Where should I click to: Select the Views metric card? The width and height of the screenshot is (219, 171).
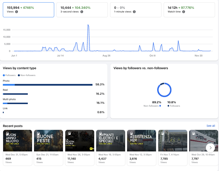(x=28, y=10)
